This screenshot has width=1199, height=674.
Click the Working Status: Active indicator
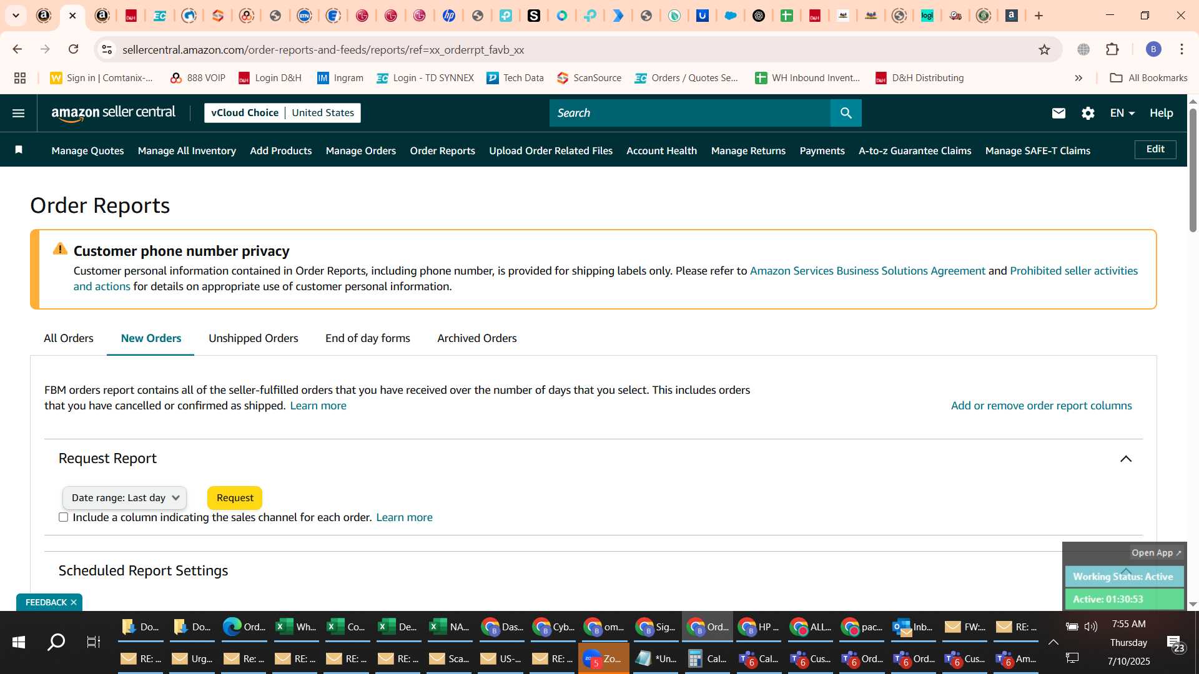(1124, 577)
